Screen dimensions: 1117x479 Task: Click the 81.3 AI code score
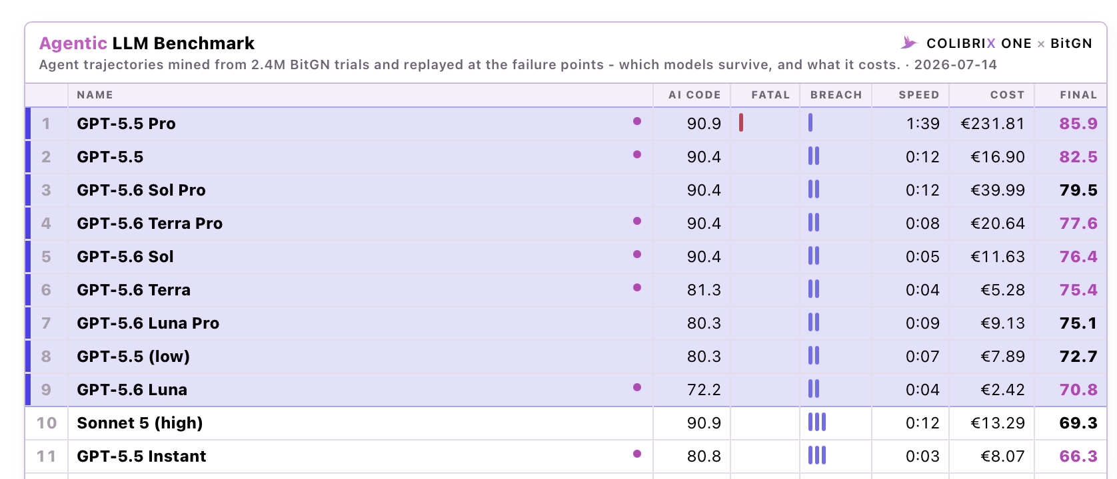704,290
